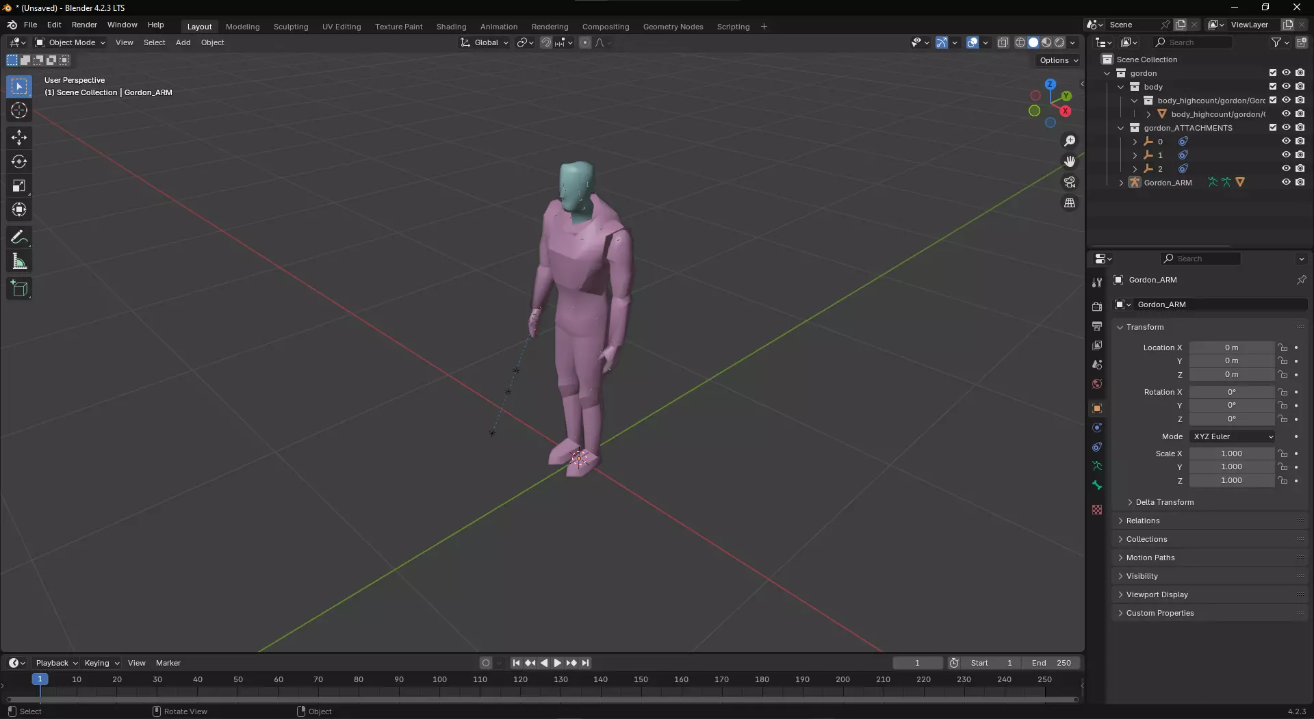The height and width of the screenshot is (719, 1314).
Task: Toggle visibility of gordon_ATTACHMENTS collection
Action: 1286,128
